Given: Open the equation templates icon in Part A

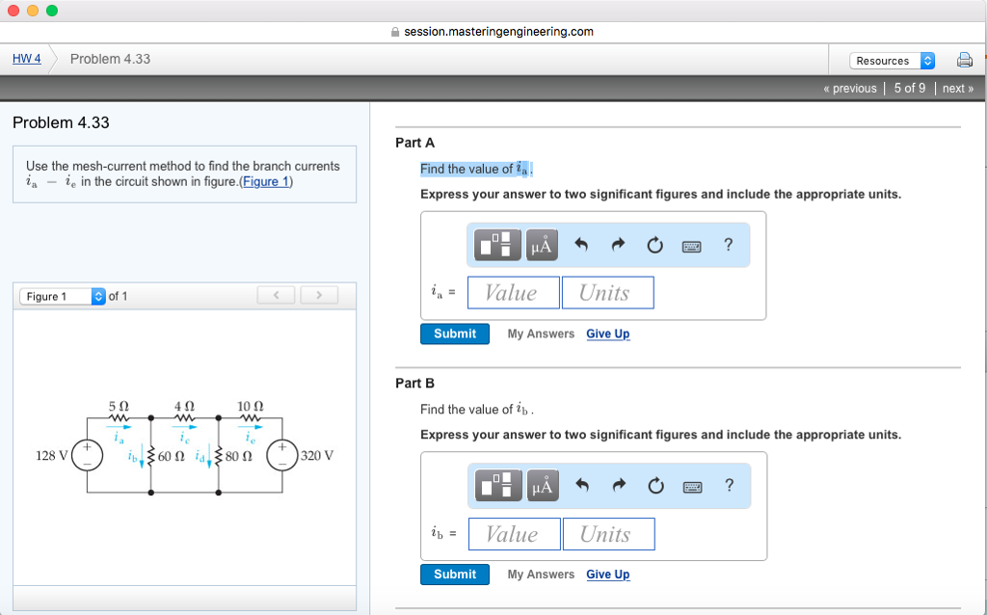Looking at the screenshot, I should pos(495,245).
